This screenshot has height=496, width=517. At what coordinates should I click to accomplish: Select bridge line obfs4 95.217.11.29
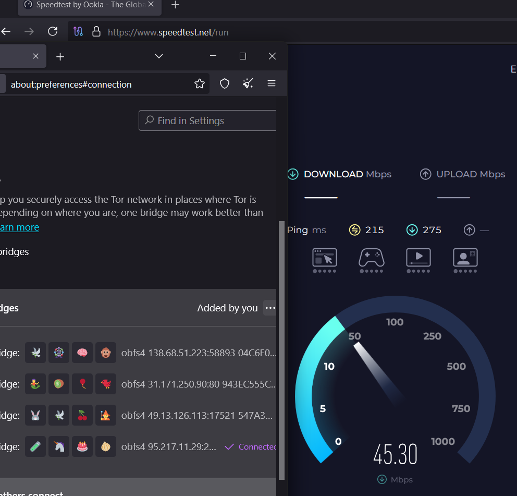[x=169, y=447]
